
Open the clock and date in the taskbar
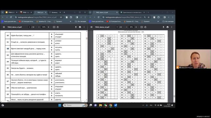(167, 105)
